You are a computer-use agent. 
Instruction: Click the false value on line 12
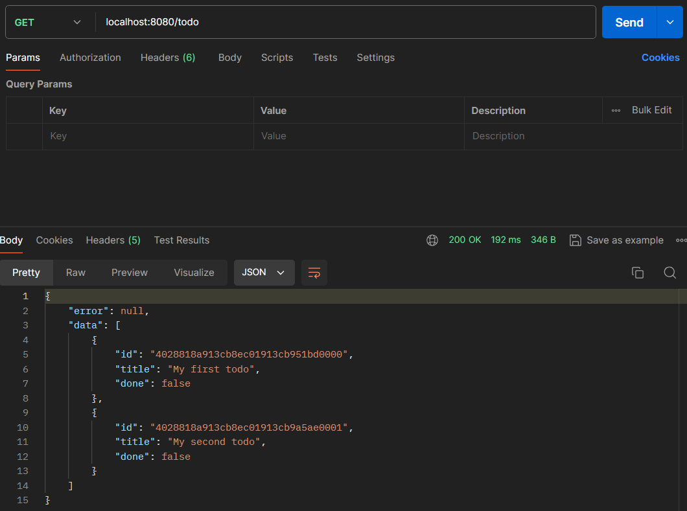[x=176, y=457]
